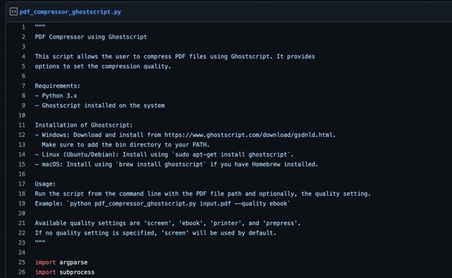Image resolution: width=452 pixels, height=278 pixels.
Task: Select line number 12
Action: (22, 135)
